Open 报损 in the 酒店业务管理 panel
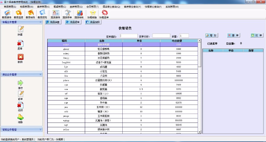This screenshot has width=266, height=142. click(x=20, y=107)
